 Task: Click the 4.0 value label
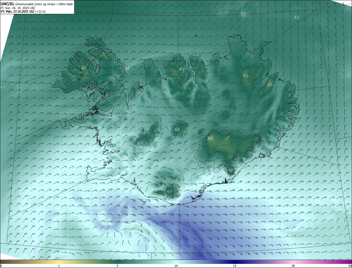[230, 170]
